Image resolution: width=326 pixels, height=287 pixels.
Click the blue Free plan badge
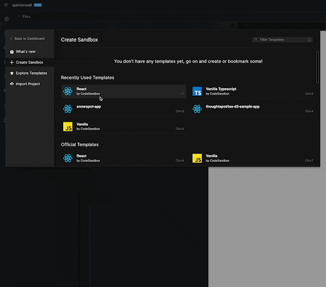pos(38,5)
